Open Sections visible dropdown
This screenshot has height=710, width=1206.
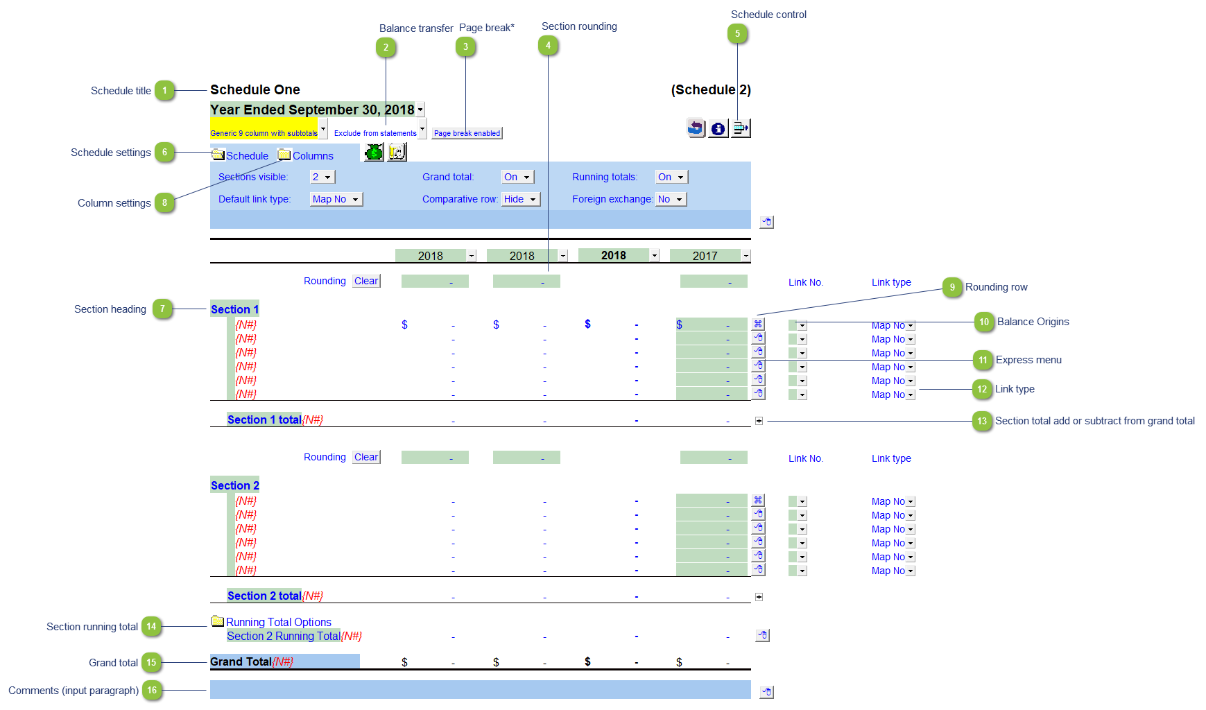[x=322, y=177]
